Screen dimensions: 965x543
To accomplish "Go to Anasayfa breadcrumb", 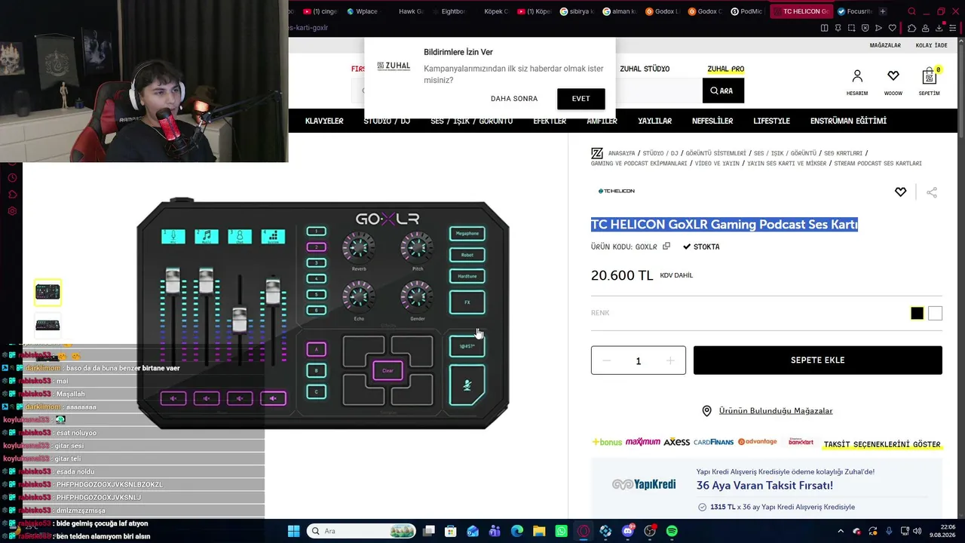I will coord(621,153).
